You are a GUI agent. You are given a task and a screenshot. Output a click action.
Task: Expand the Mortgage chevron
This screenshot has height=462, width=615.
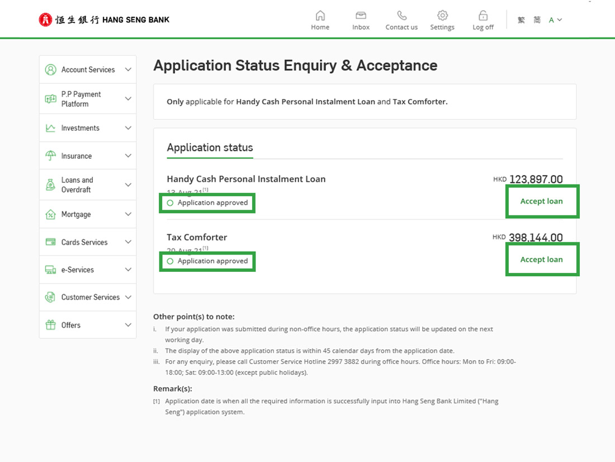point(128,214)
